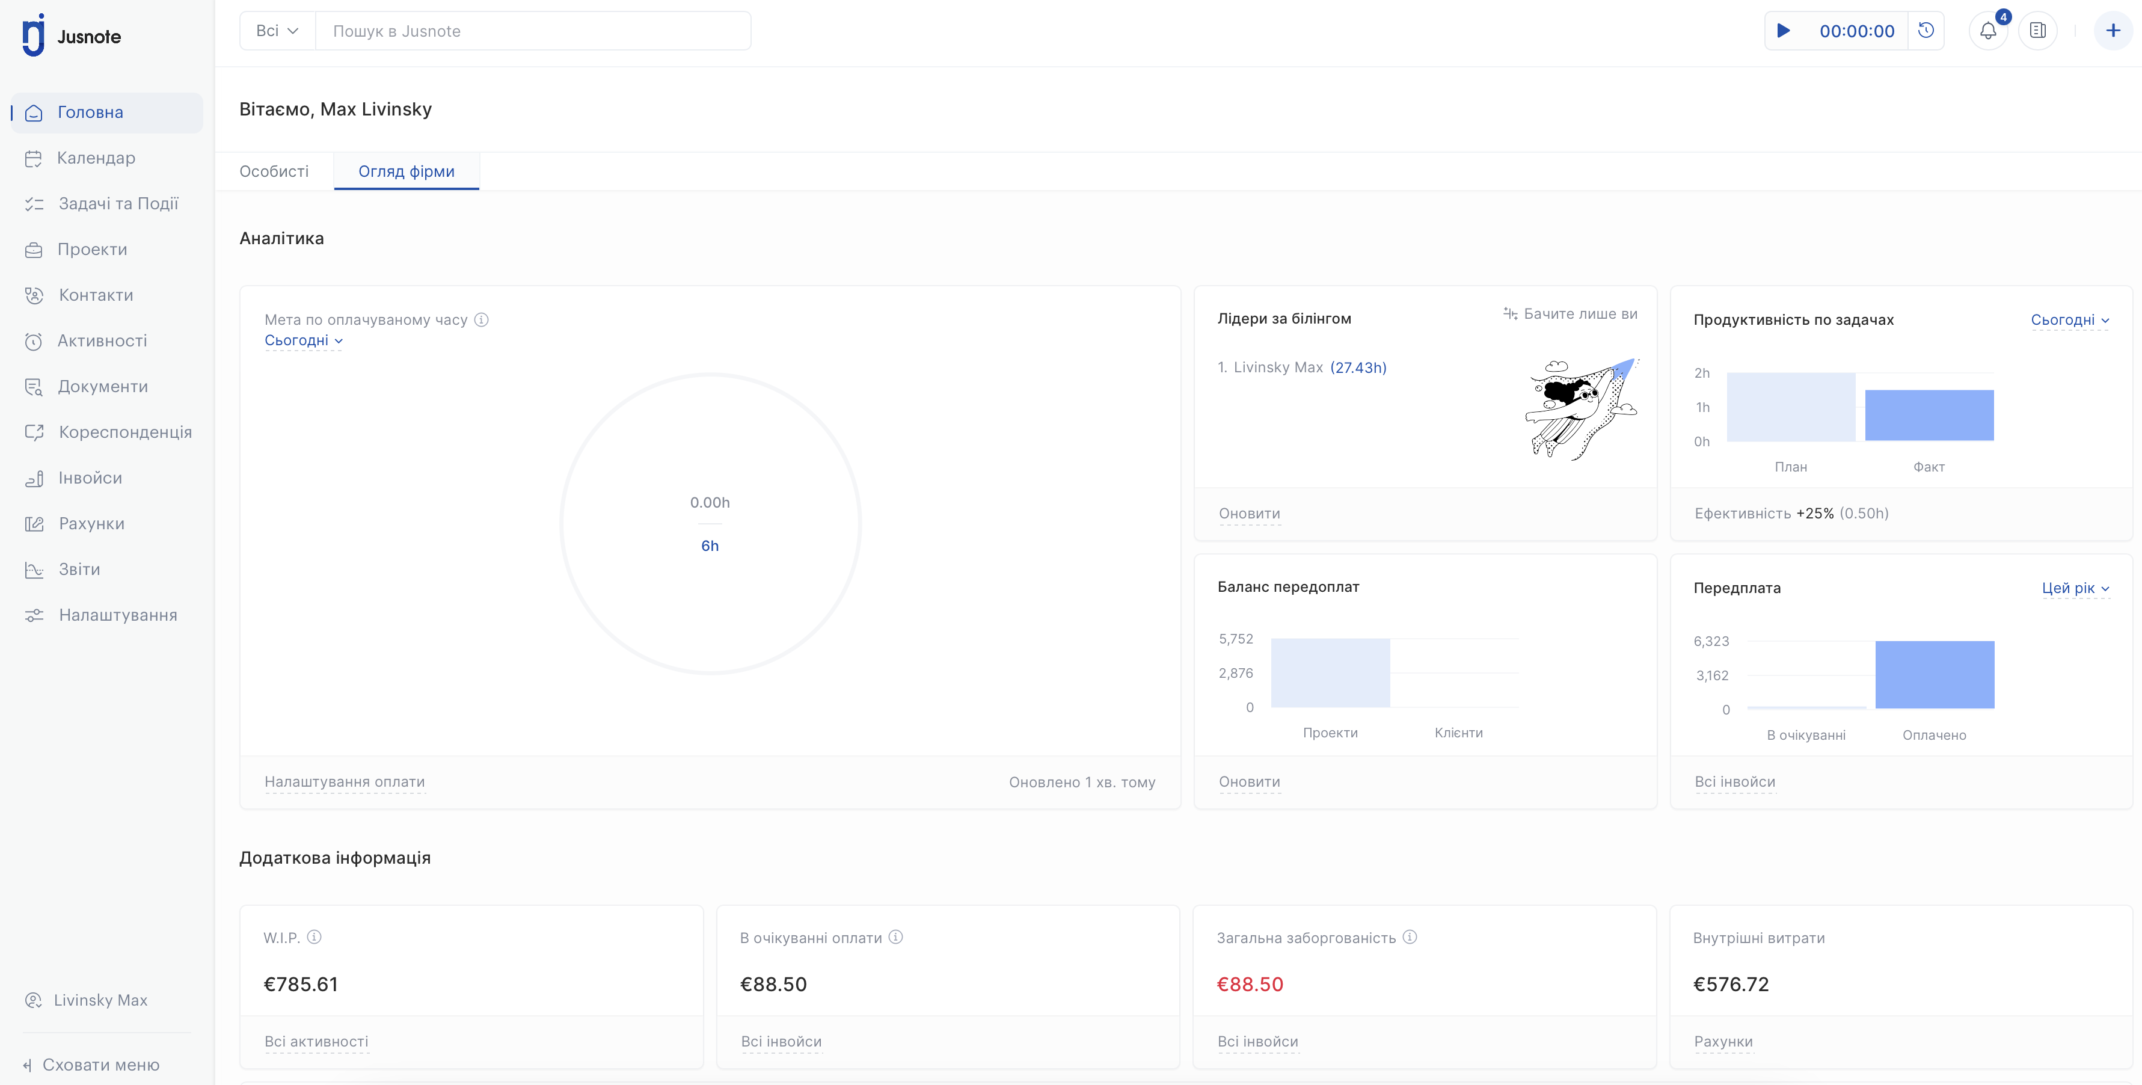The image size is (2142, 1085).
Task: Click the €785.61 W.I.P. amount
Action: 301,985
